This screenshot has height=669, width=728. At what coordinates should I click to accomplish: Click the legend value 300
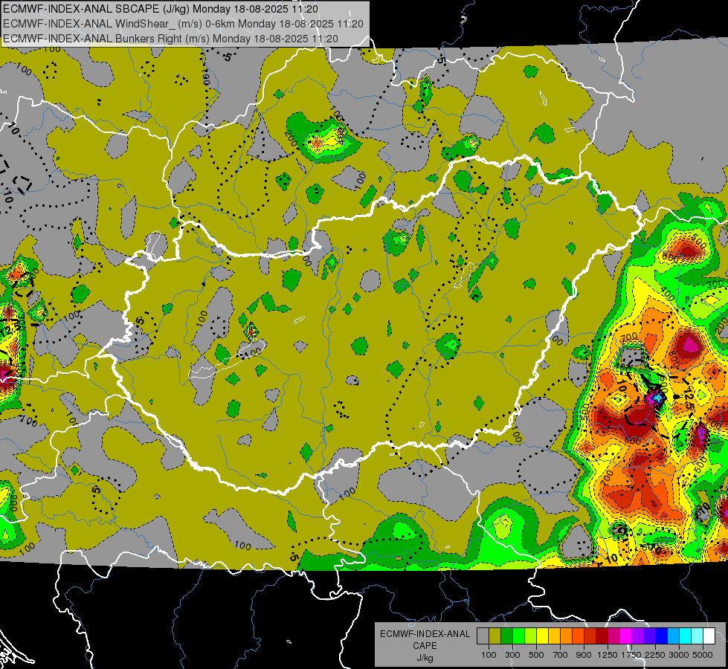pyautogui.click(x=512, y=655)
